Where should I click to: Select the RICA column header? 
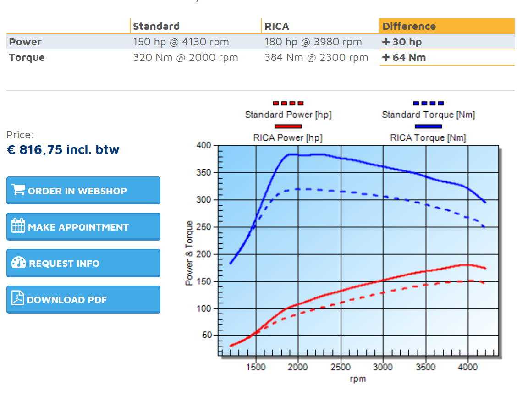276,26
